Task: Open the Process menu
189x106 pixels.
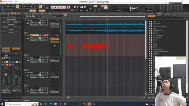Action: pos(20,3)
